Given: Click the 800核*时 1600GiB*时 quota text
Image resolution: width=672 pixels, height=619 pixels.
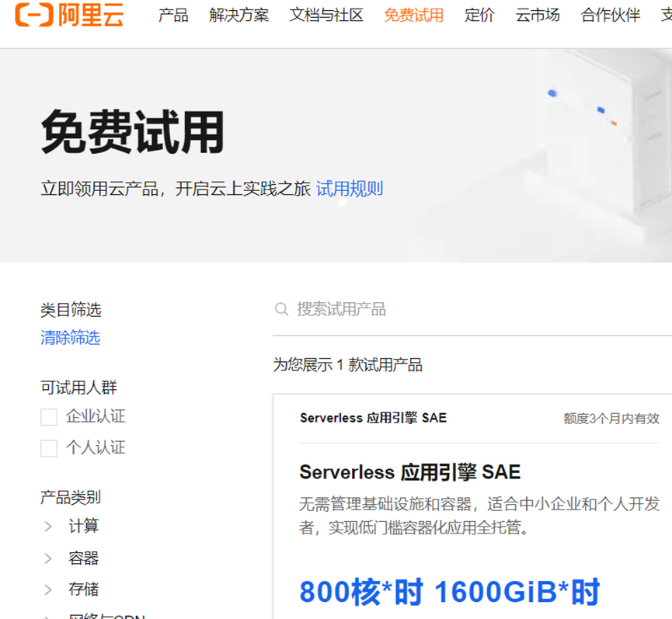Looking at the screenshot, I should click(450, 592).
